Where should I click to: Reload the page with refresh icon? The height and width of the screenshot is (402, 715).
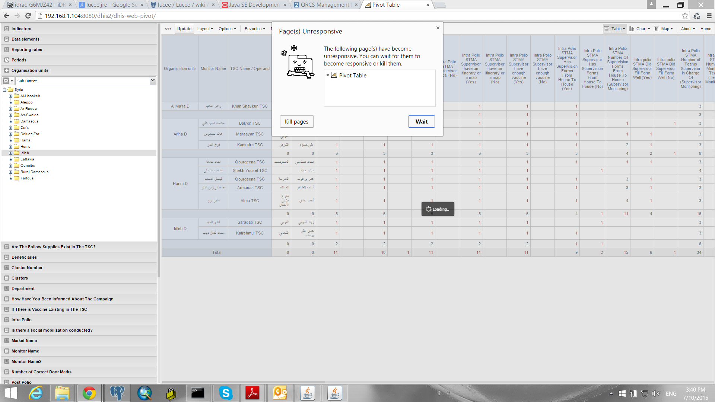coord(28,16)
